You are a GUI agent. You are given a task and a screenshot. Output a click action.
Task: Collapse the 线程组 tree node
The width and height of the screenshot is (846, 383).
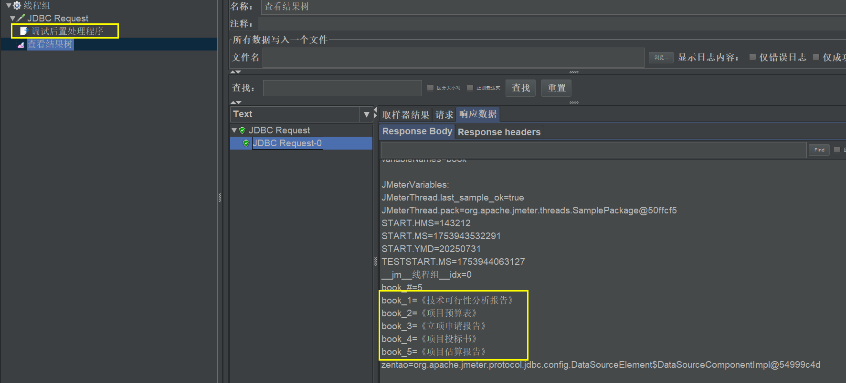(x=9, y=6)
